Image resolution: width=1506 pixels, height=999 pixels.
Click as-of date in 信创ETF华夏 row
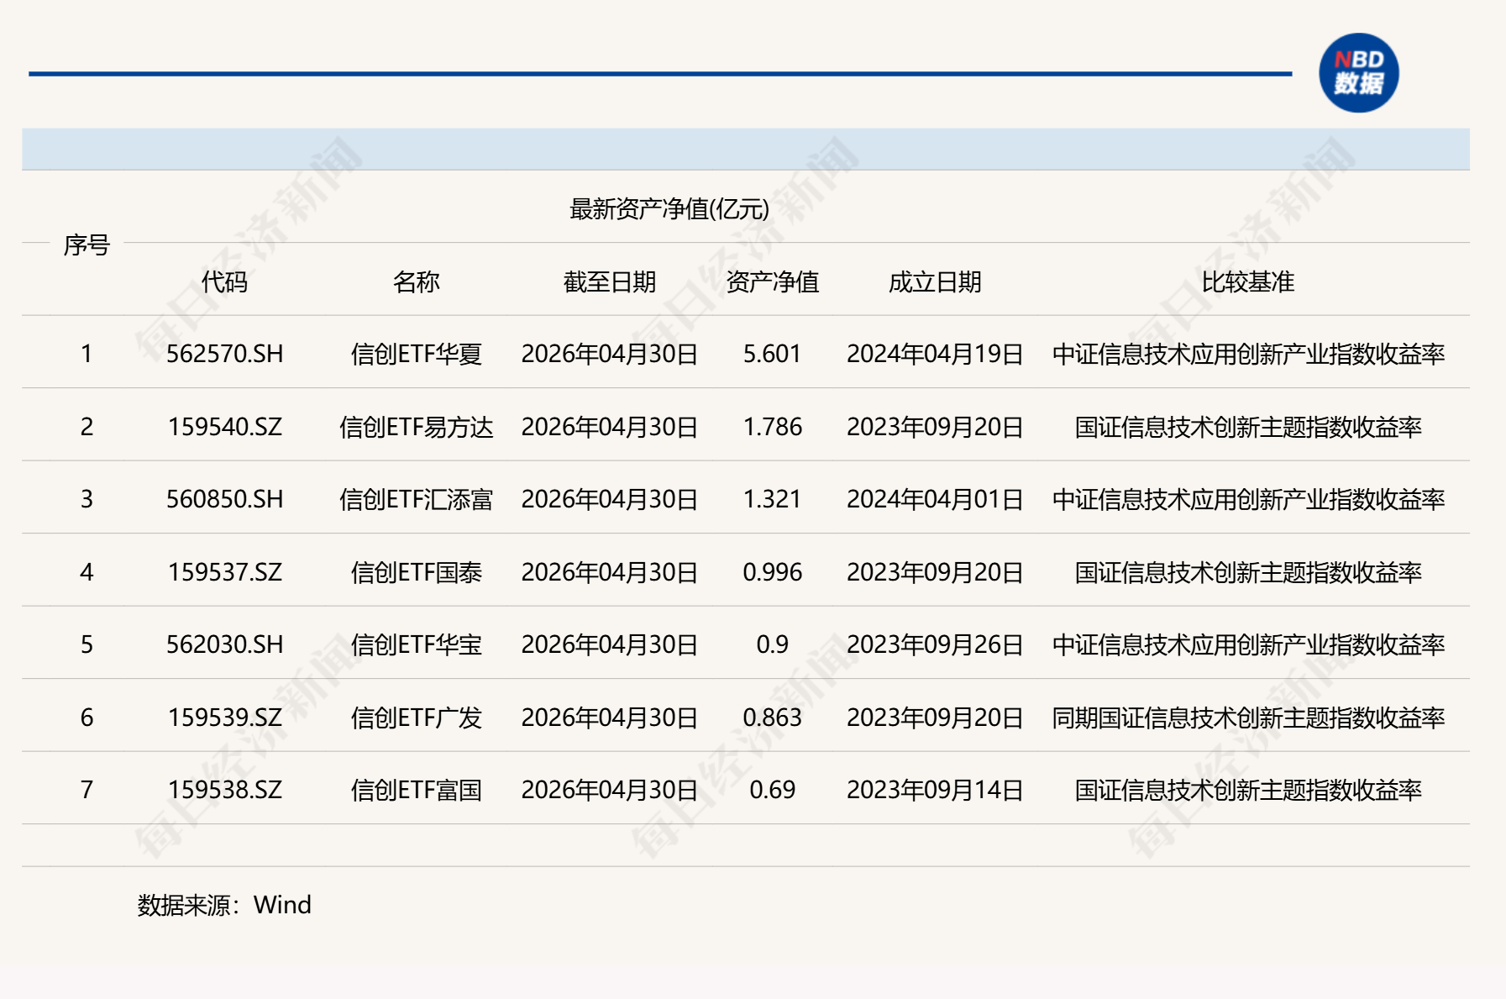pyautogui.click(x=609, y=354)
